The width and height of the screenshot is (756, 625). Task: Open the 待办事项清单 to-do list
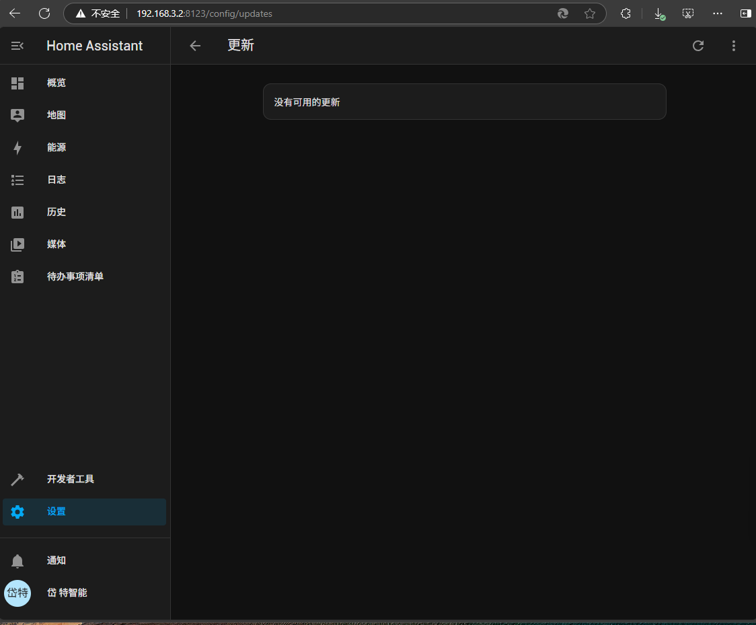(x=75, y=277)
